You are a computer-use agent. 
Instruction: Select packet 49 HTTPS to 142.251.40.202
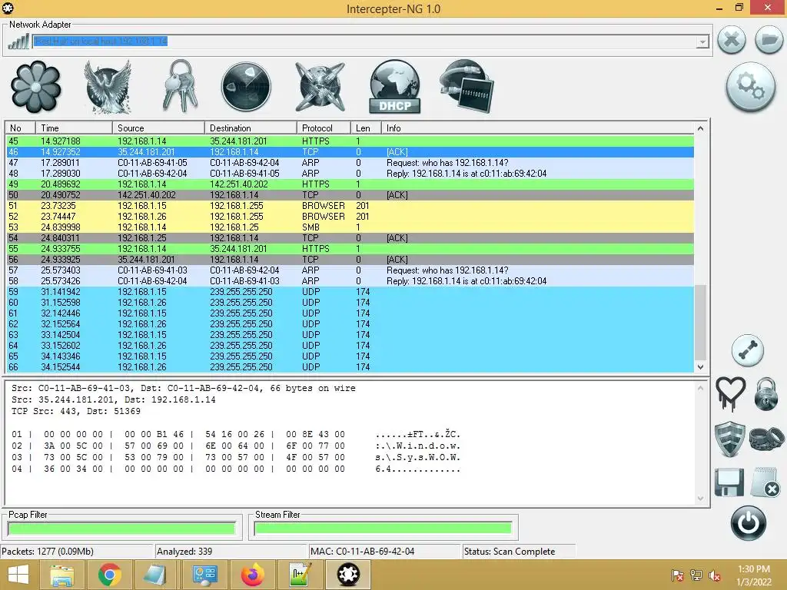pyautogui.click(x=350, y=184)
